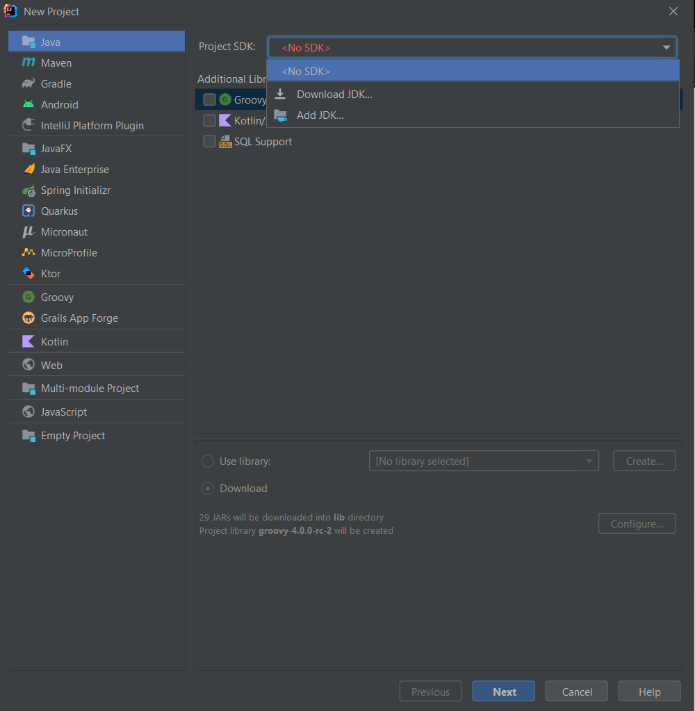Choose <No SDK> in the SDK dropdown list
The image size is (695, 711).
coord(473,71)
